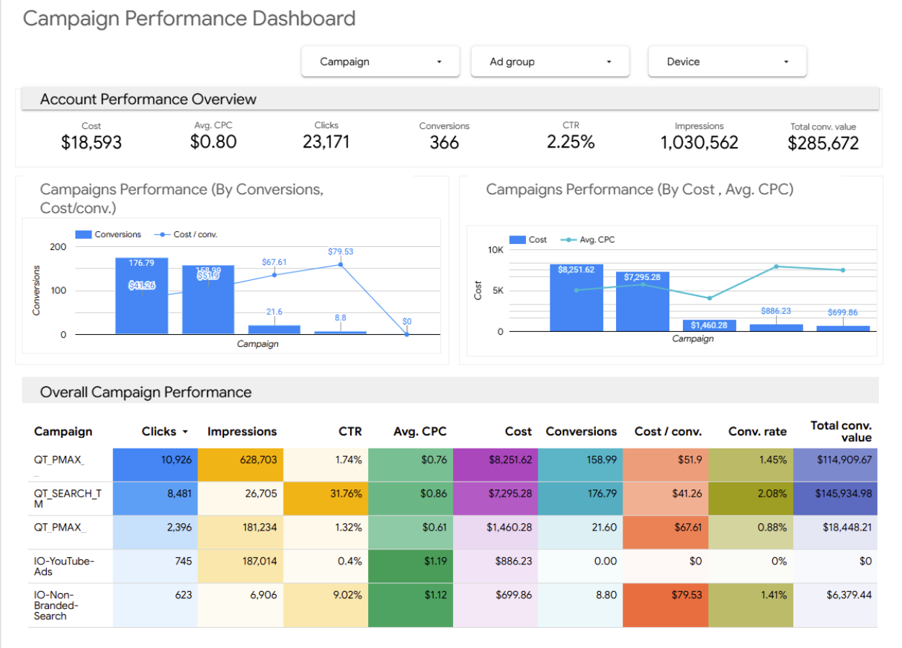Image resolution: width=902 pixels, height=648 pixels.
Task: Click the $79.53 point on Cost/conv. line
Action: point(341,264)
